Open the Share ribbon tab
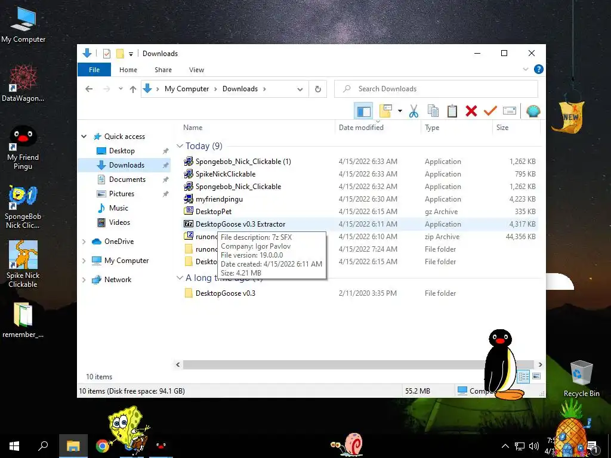611x458 pixels. [163, 70]
